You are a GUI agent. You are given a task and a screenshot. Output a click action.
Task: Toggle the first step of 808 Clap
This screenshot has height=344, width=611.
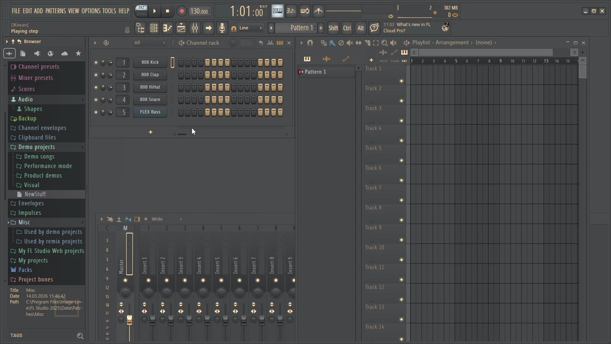(181, 75)
